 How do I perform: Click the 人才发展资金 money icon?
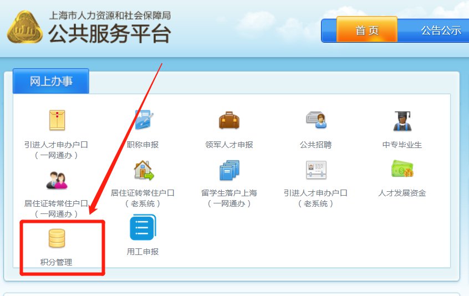point(402,169)
